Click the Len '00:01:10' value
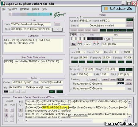Screen dimensions: 138x127 click(81, 52)
